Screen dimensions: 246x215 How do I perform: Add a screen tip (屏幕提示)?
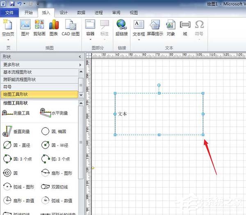(155, 27)
